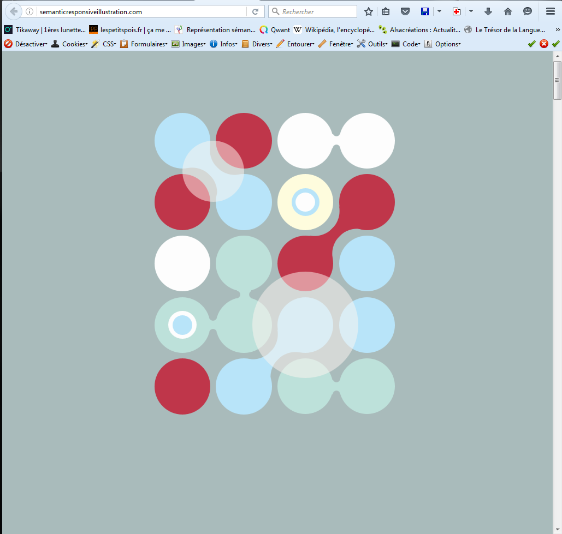Screen dimensions: 562x534
Task: Open the Images toolbar menu
Action: [188, 44]
